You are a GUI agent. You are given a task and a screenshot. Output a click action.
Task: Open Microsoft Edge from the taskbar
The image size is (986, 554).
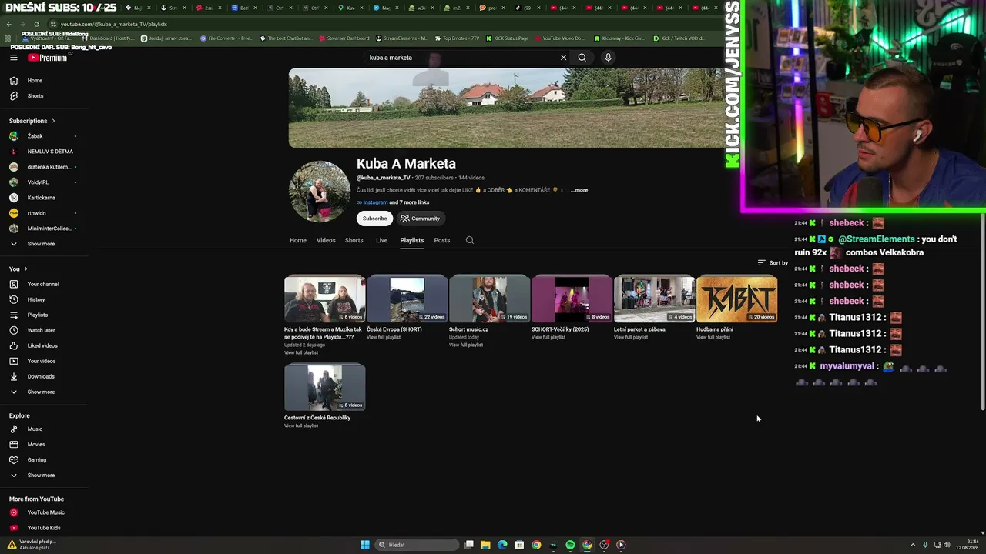(x=502, y=545)
